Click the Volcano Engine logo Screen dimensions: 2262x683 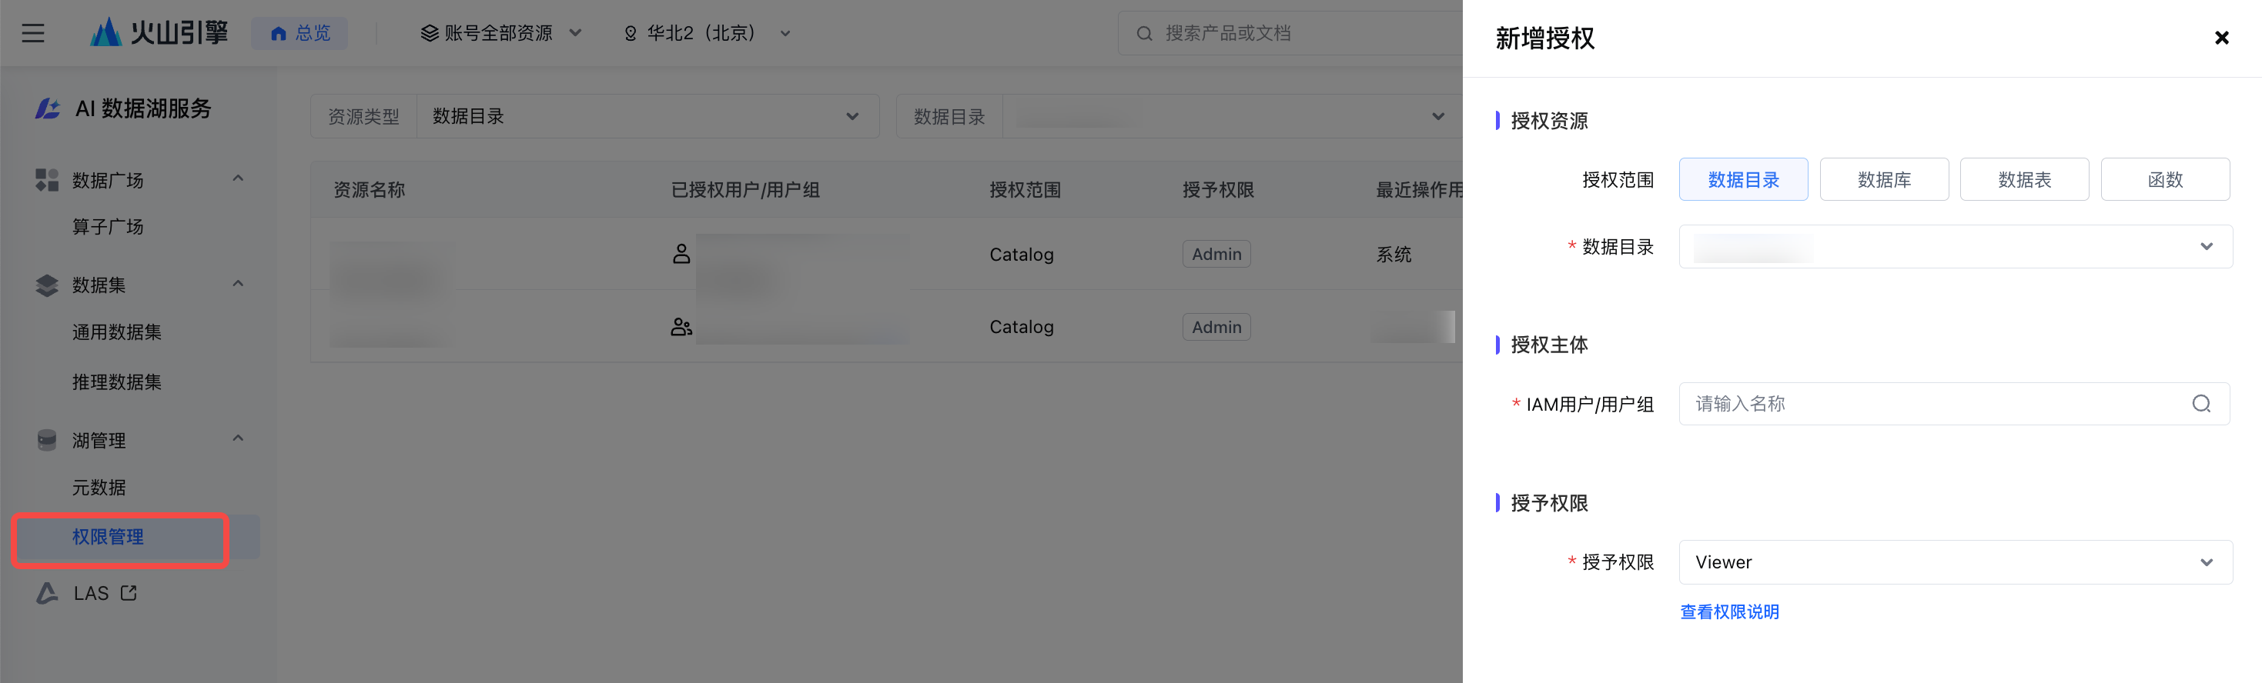tap(159, 32)
